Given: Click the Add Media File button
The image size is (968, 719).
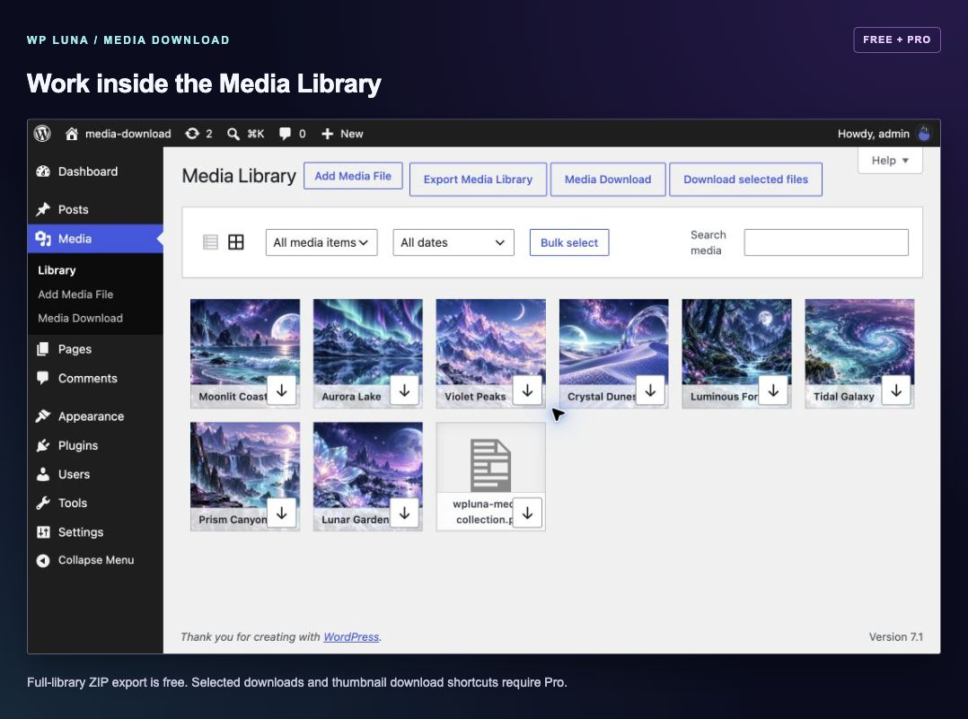Looking at the screenshot, I should click(353, 176).
